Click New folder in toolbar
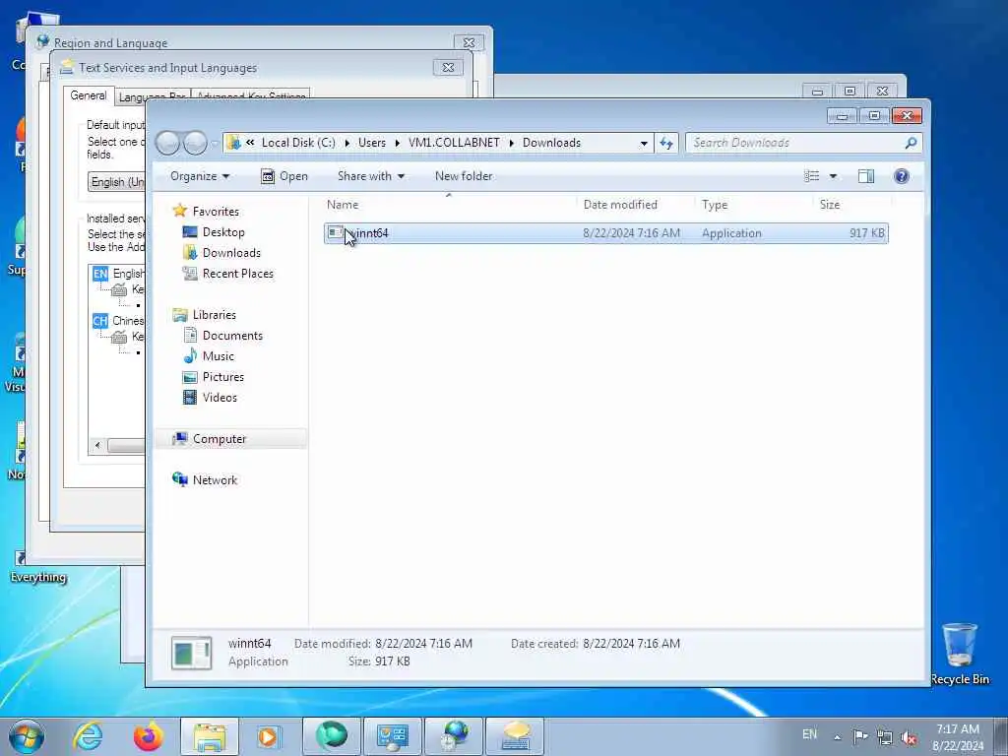 pyautogui.click(x=464, y=176)
